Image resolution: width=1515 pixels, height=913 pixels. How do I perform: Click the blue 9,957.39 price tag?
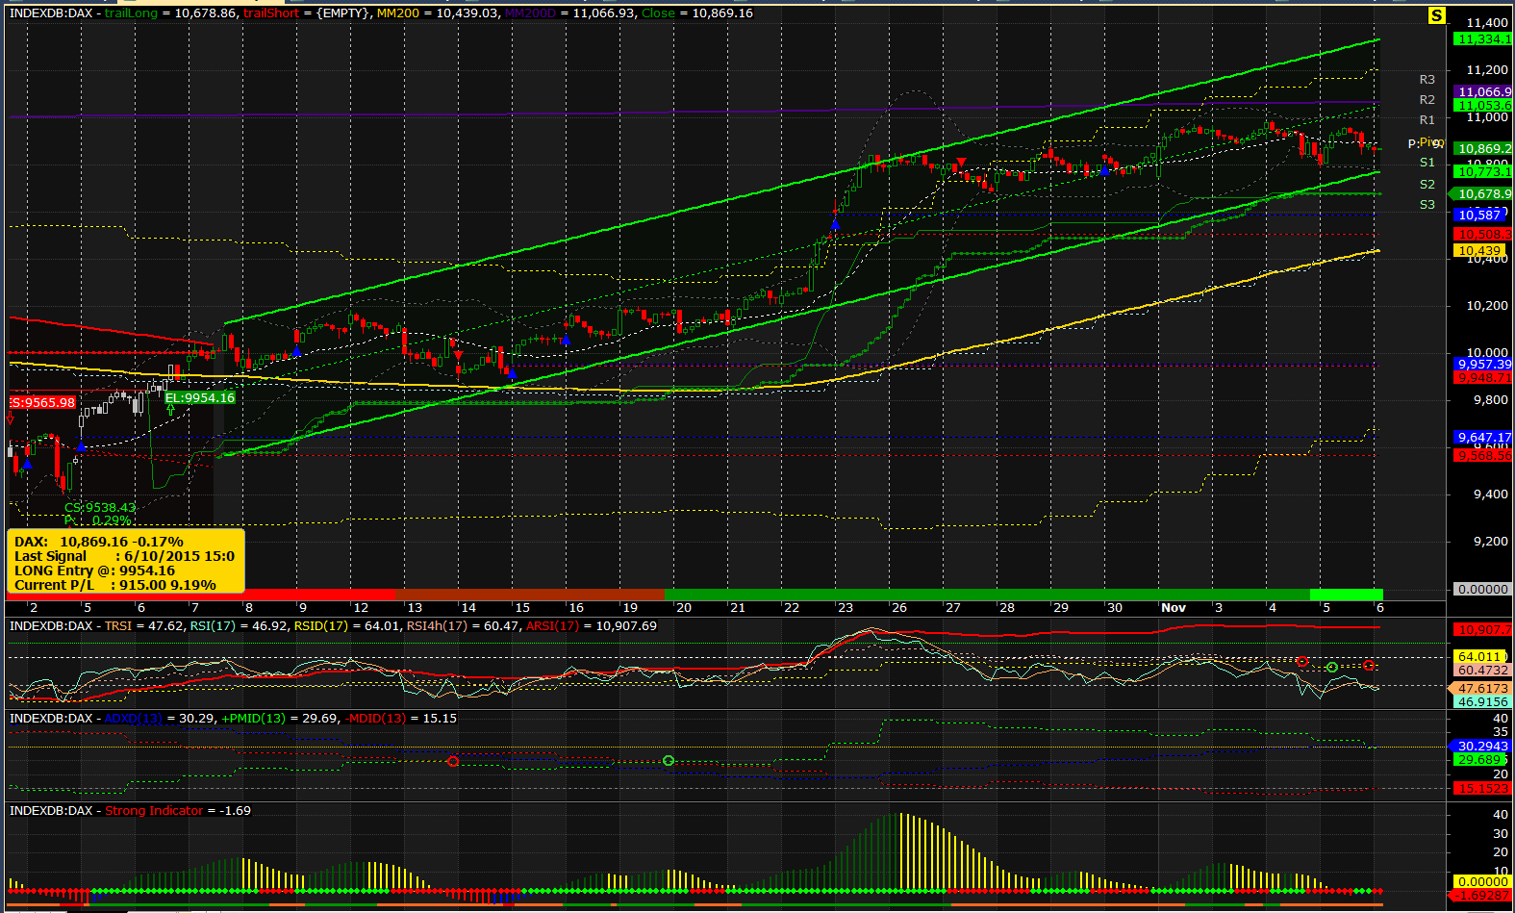(x=1483, y=365)
